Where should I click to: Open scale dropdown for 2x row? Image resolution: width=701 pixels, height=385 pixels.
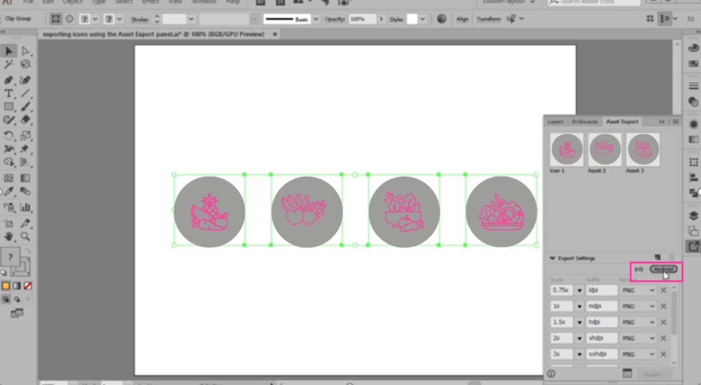(x=579, y=338)
